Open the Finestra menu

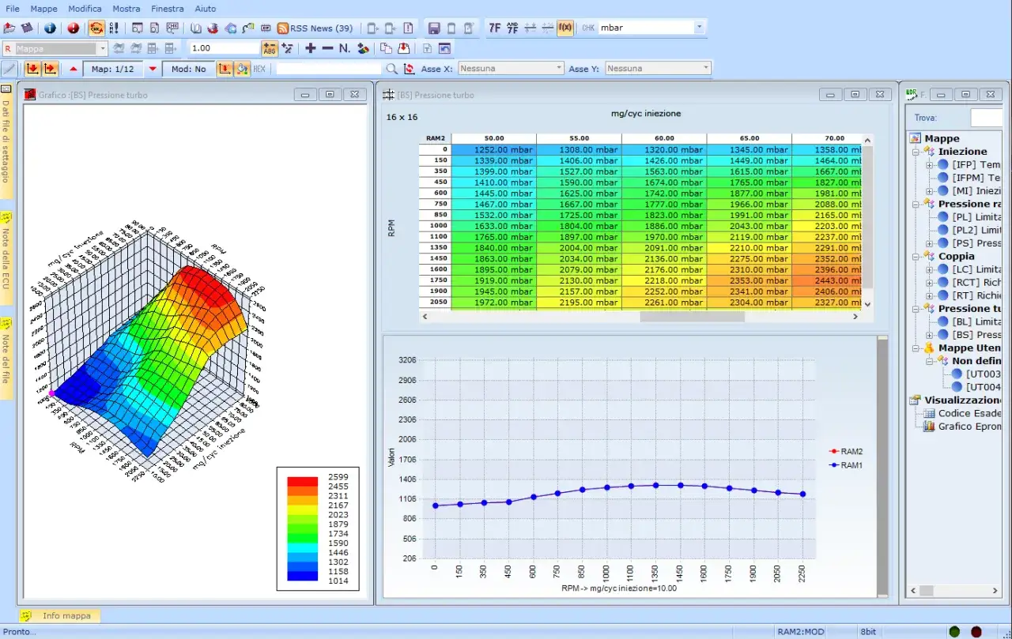tap(167, 9)
